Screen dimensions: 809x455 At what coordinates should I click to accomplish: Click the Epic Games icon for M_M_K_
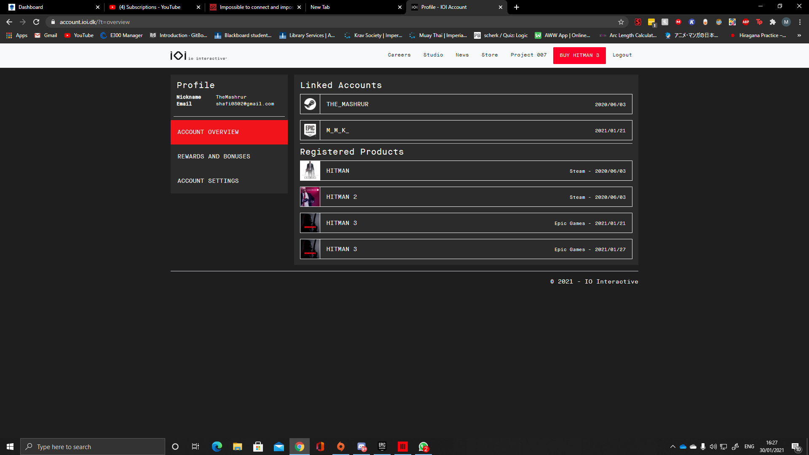coord(310,130)
